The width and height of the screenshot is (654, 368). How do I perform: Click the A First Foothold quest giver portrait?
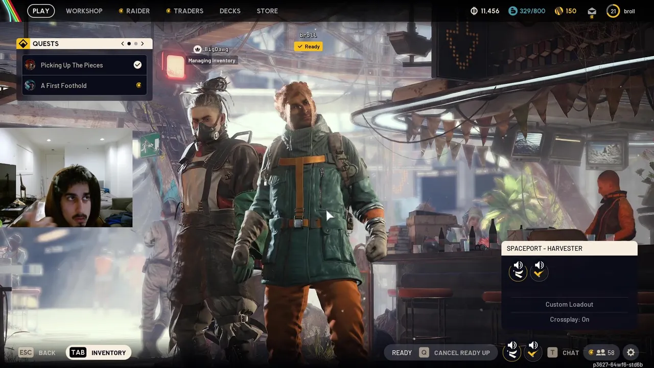tap(30, 85)
